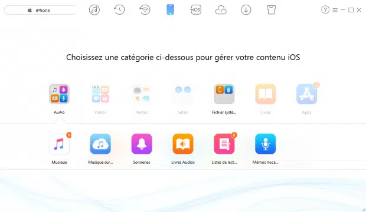
Task: Select the Livres category
Action: coord(266,94)
